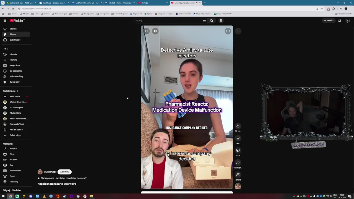Viewport: 354px width, 199px height.
Task: Open the 'Dlaczego Abe Lincoln' related video link
Action: (x=62, y=178)
